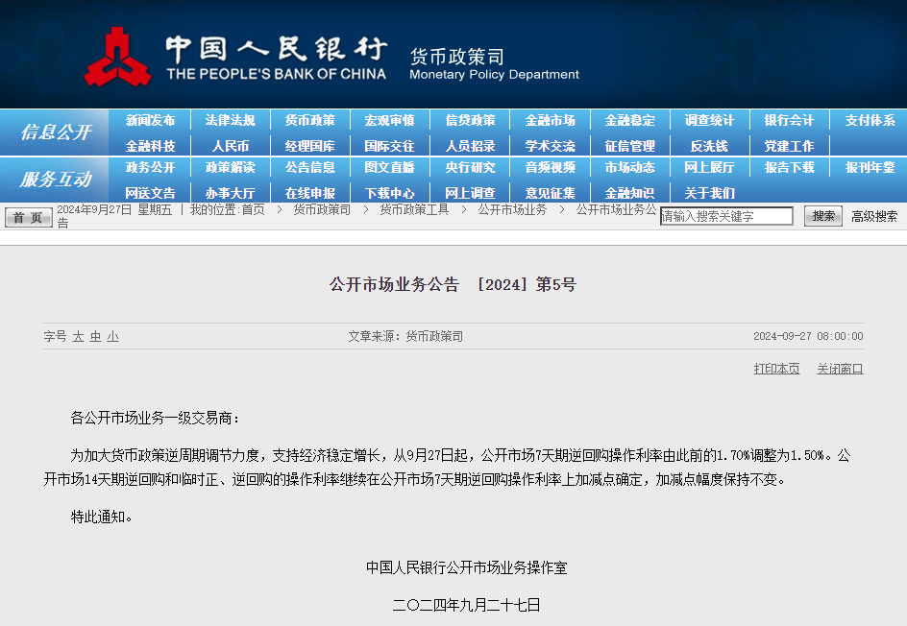Open the 货币政策 menu item
This screenshot has height=626, width=907.
(x=309, y=120)
